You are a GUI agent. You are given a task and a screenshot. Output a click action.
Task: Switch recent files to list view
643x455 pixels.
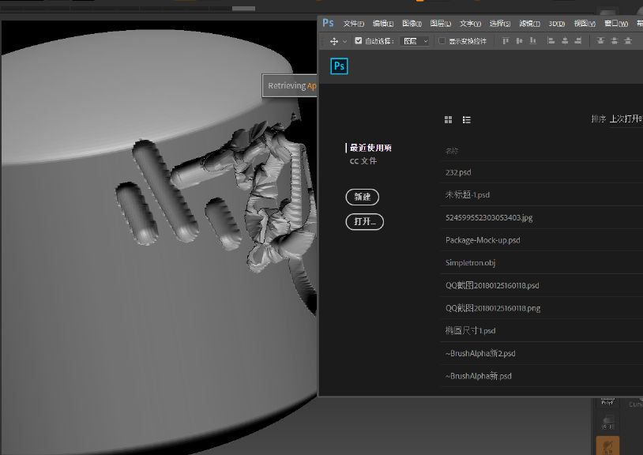[x=467, y=120]
